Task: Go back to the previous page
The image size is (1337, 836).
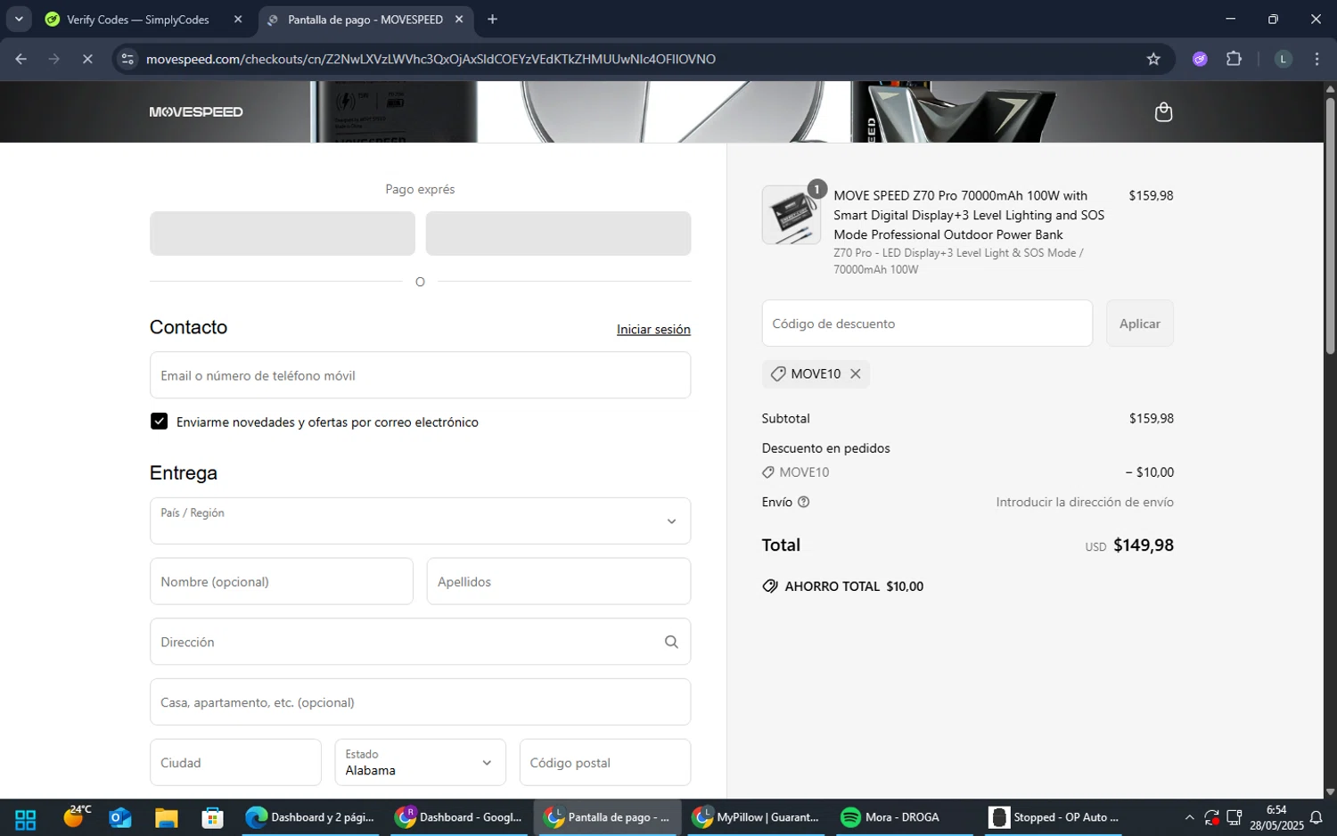Action: (21, 59)
